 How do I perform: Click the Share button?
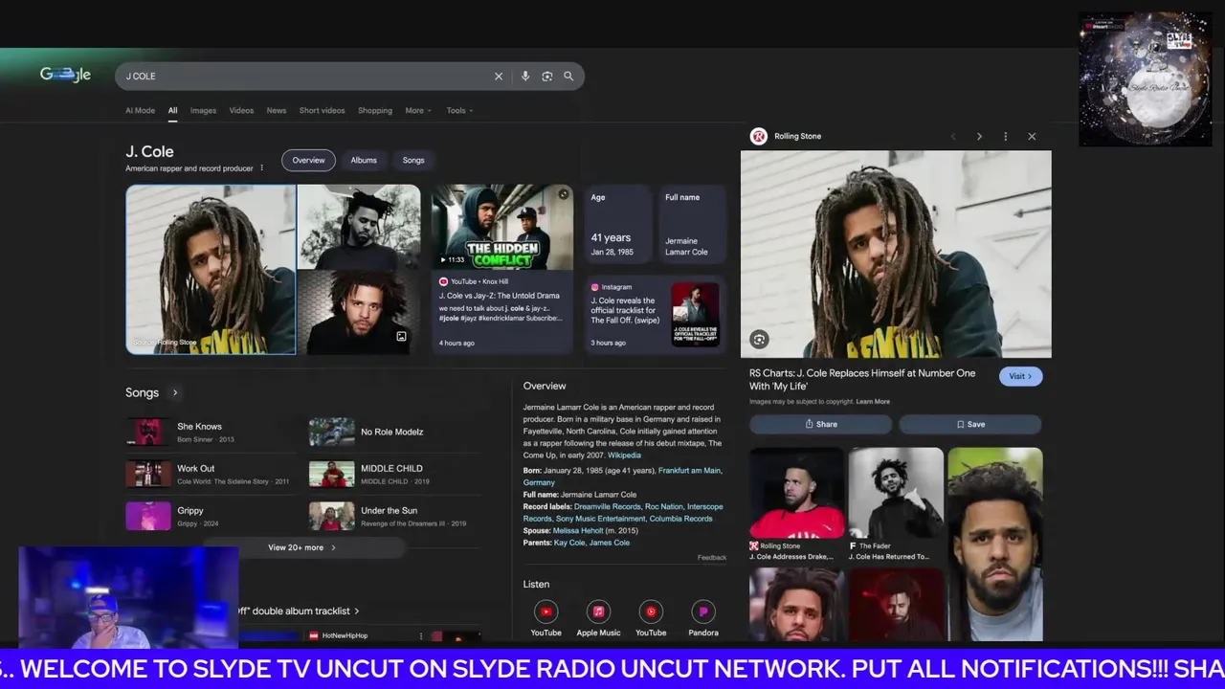820,424
